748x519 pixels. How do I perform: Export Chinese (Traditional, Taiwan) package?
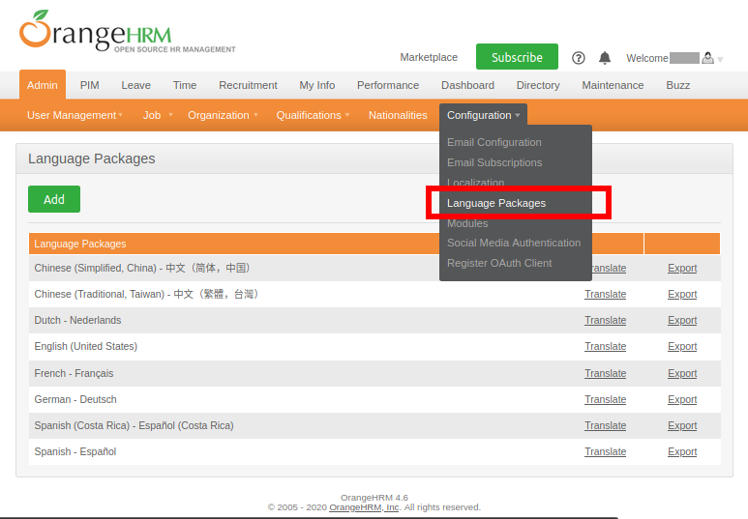point(682,294)
